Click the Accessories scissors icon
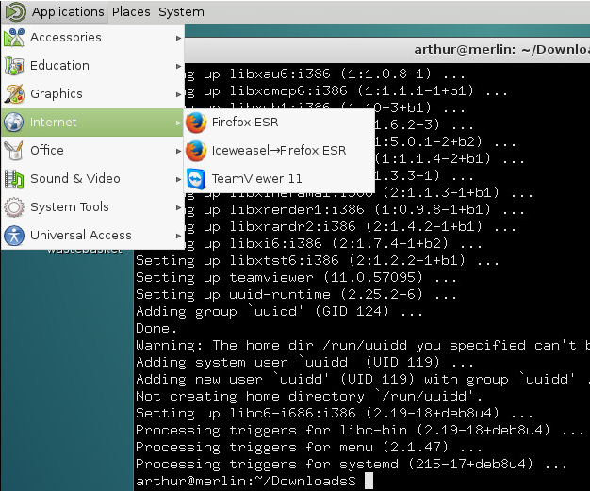Image resolution: width=590 pixels, height=491 pixels. pos(14,38)
